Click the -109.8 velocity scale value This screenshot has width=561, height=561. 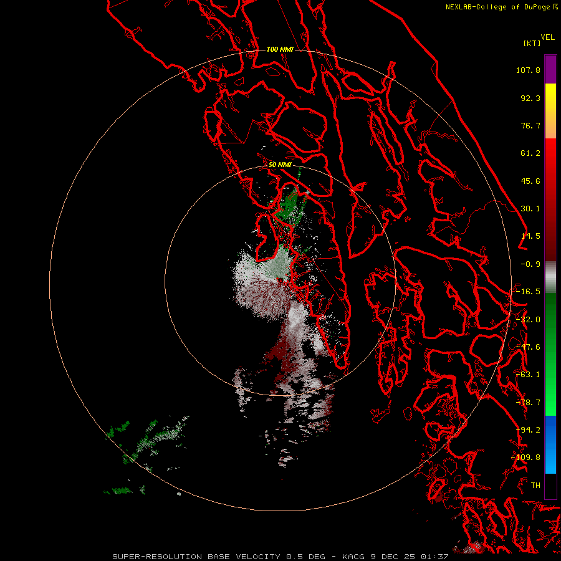(525, 458)
